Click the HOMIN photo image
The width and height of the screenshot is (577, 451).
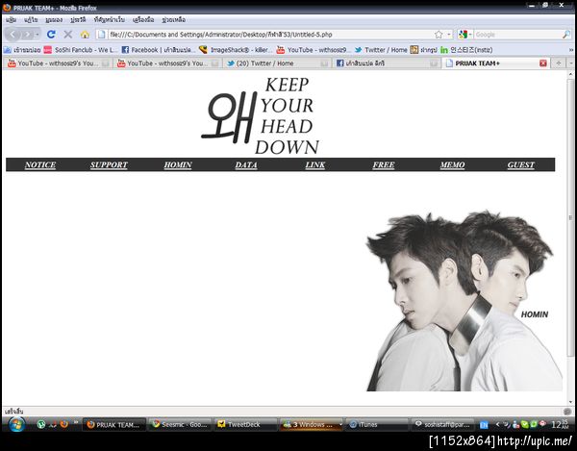click(x=464, y=301)
